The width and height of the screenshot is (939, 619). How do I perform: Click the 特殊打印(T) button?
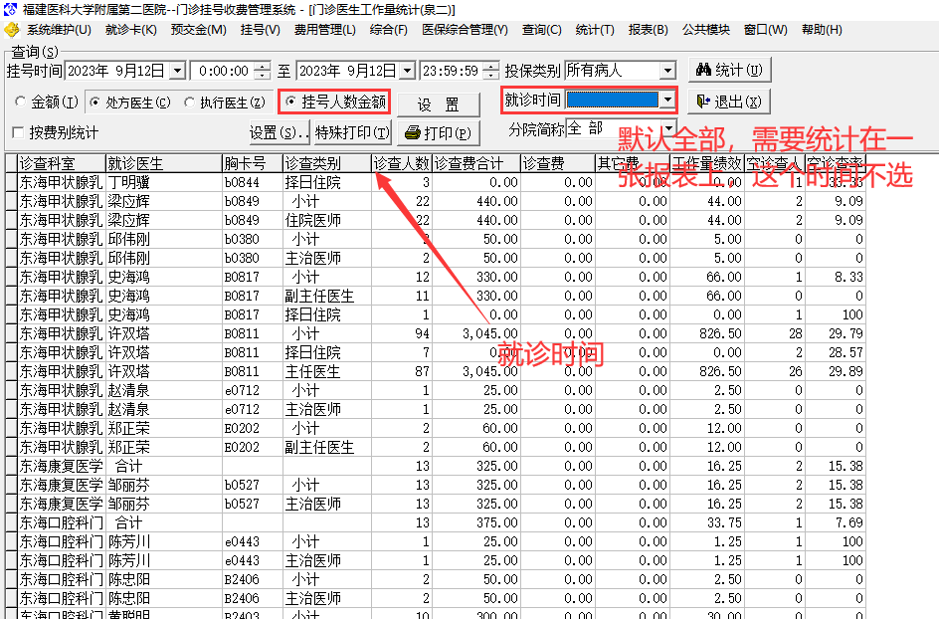(352, 132)
